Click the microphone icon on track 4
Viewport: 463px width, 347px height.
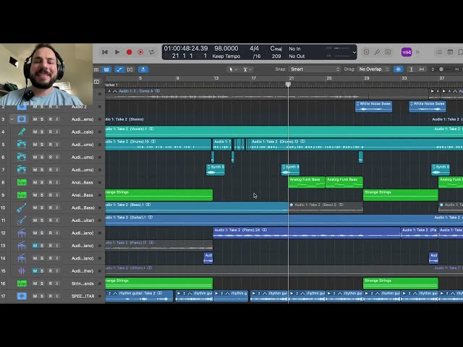coord(22,132)
